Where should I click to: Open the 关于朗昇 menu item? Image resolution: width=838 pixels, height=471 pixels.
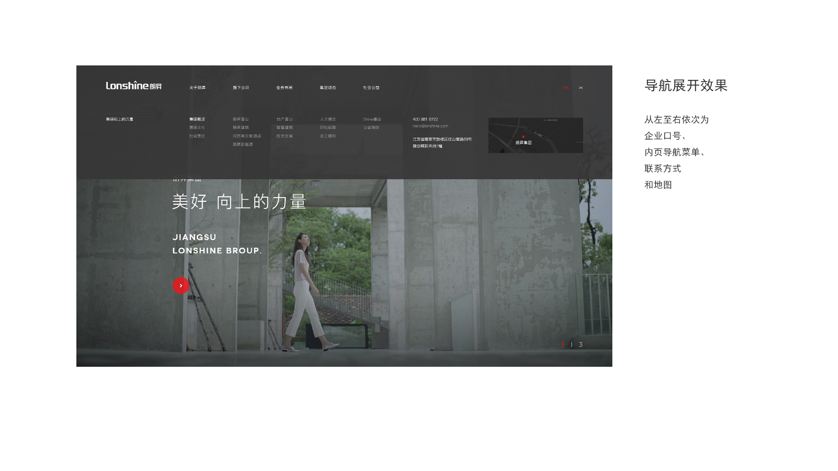tap(197, 88)
